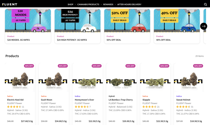Click LA Bomba x Trop Cherry name
This screenshot has width=210, height=125.
[121, 100]
